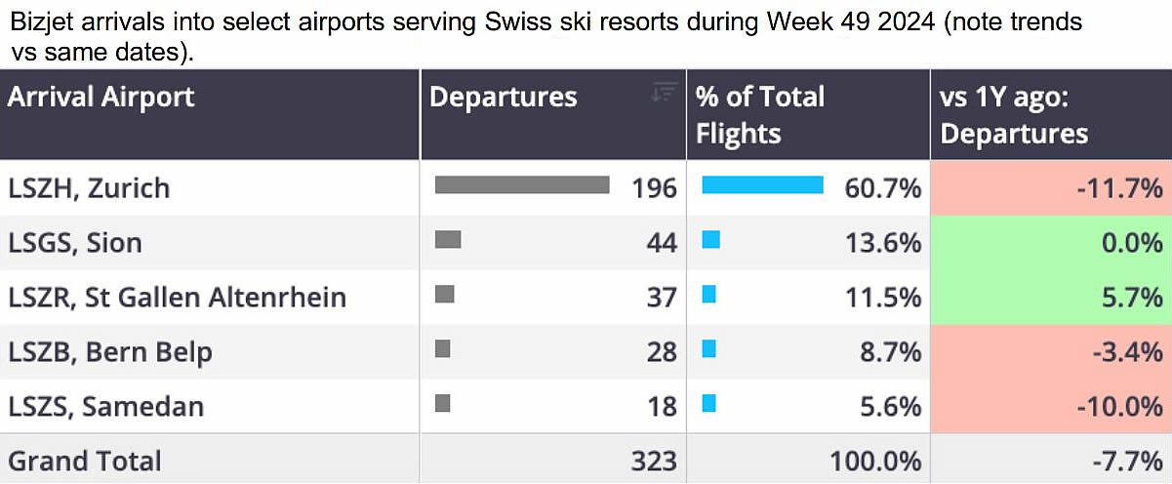Click the Grand Total row label
Viewport: 1172px width, 484px height.
85,461
